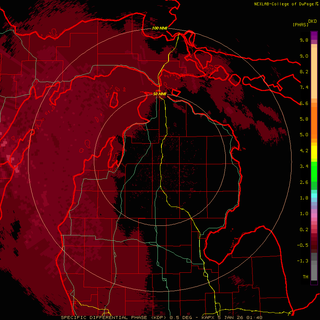Image resolution: width=320 pixels, height=320 pixels.
Task: Click the 3.4 scale value
Action: 304,166
